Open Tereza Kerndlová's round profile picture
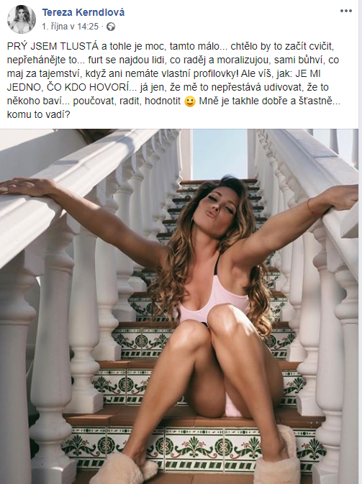 click(22, 19)
